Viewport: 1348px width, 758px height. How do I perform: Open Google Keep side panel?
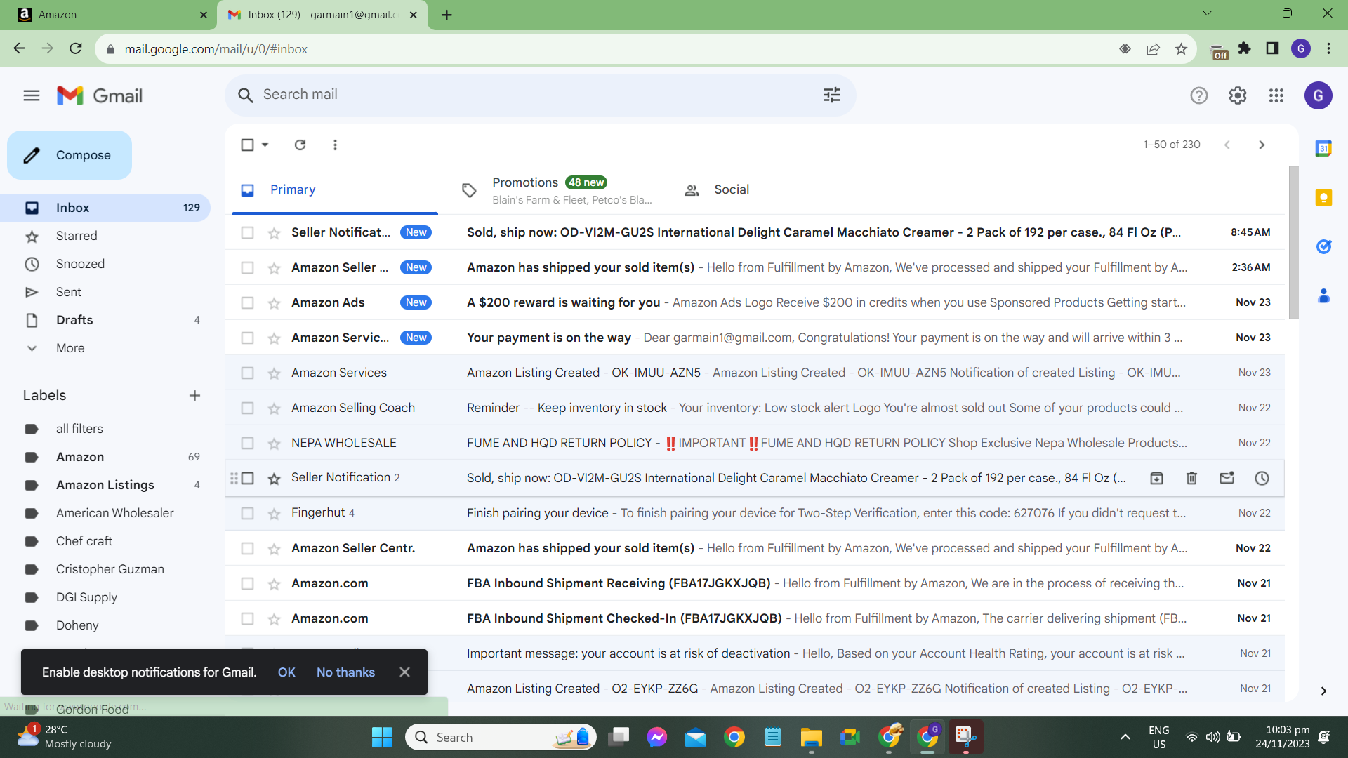click(1323, 197)
